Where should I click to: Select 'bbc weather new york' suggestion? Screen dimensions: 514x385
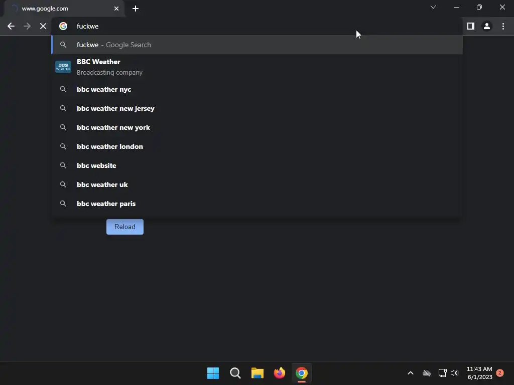(x=258, y=127)
